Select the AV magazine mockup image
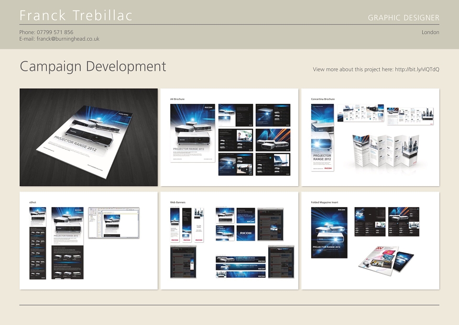Image resolution: width=459 pixels, height=325 pixels. [x=386, y=259]
